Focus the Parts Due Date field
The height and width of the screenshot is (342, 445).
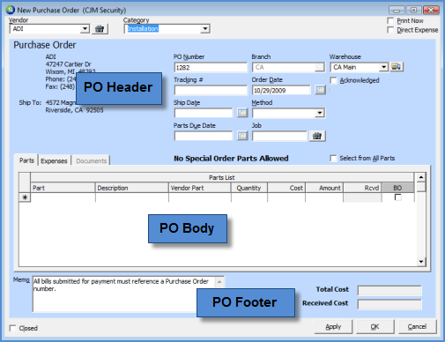coord(204,136)
